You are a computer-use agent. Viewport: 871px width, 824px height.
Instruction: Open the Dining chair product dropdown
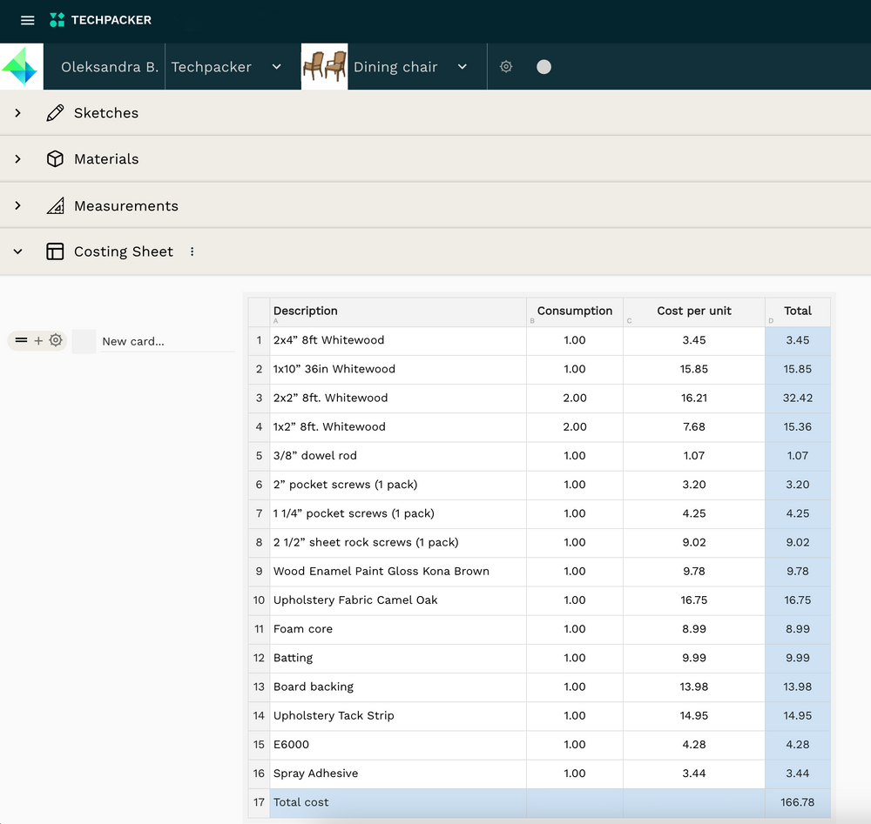[462, 67]
